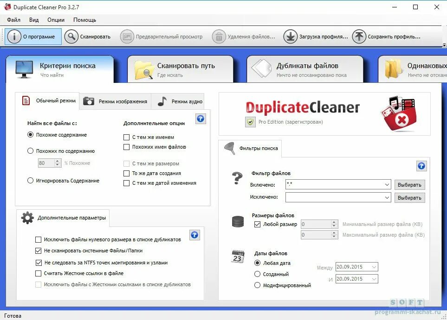Open help icon in Фильтры поиска panel
This screenshot has width=447, height=320.
tap(421, 166)
